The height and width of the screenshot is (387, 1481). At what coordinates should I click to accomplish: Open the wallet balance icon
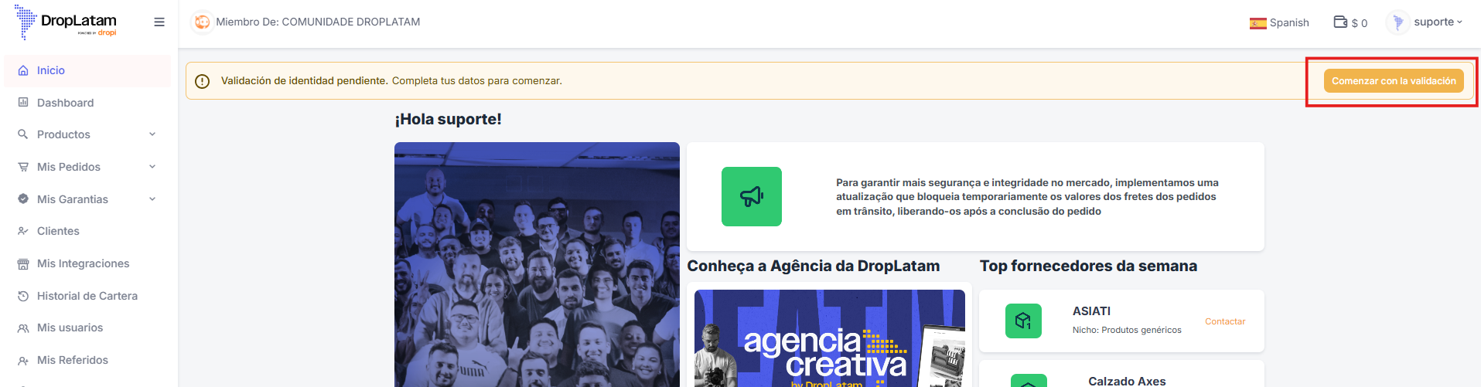click(1341, 22)
